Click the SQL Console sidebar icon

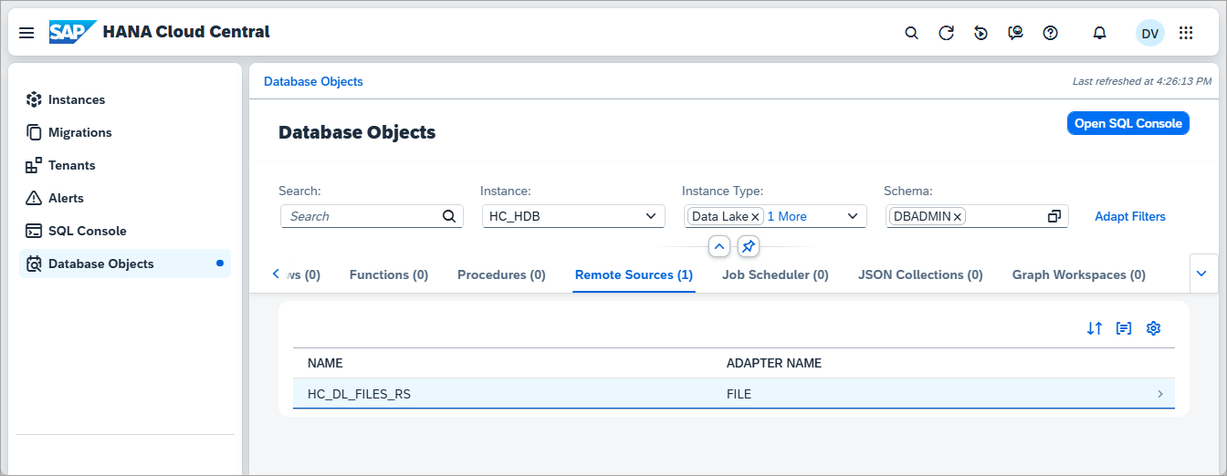pyautogui.click(x=34, y=231)
